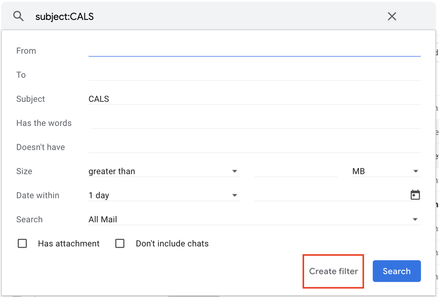Click the 'Has the words' field

[254, 123]
